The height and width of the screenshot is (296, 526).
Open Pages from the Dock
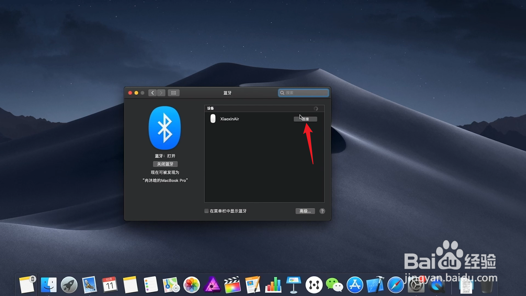pos(253,285)
